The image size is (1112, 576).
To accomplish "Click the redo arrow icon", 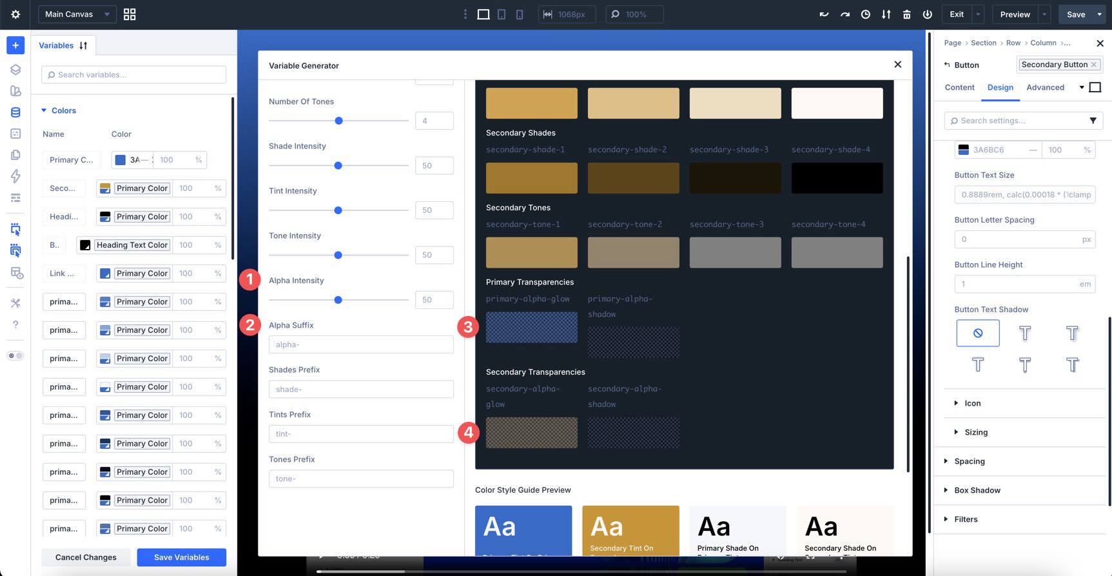I will click(844, 14).
